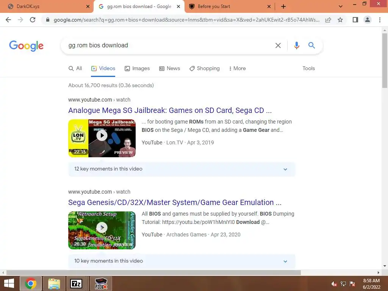Close the DarkOK.xyz tab
Image resolution: width=388 pixels, height=291 pixels.
pos(88,6)
